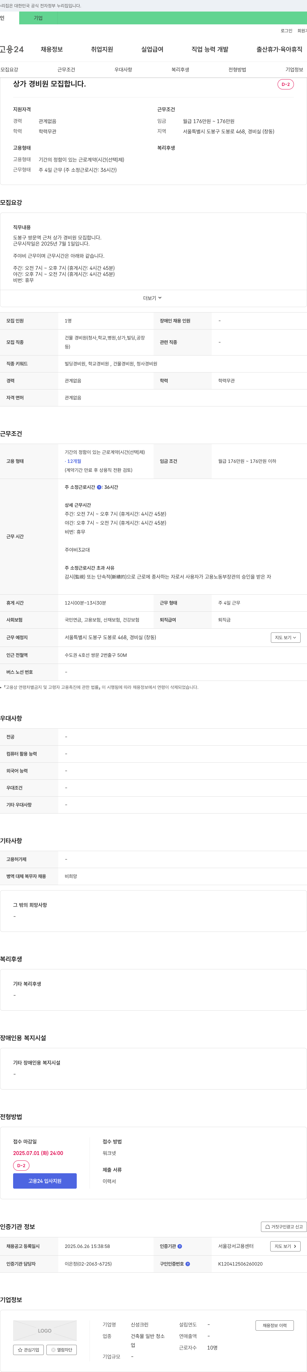
Task: Click the 주야비3교대 shift text
Action: click(x=77, y=550)
